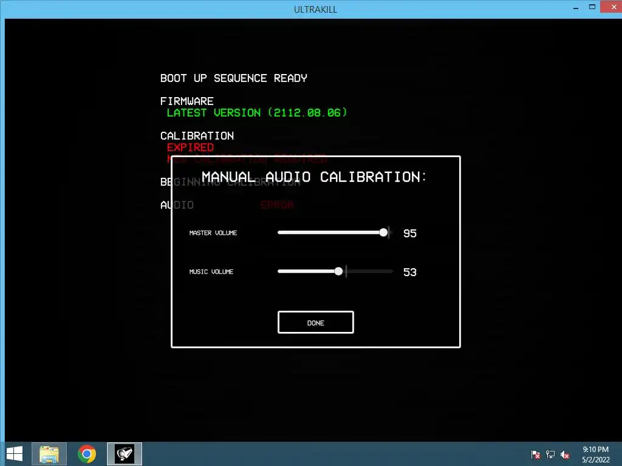Screen dimensions: 622x466
Task: Click the LATEST VERSION (2112.08.06) text
Action: pyautogui.click(x=257, y=112)
